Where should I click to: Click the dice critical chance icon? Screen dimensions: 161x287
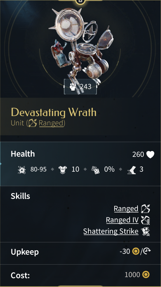96,170
